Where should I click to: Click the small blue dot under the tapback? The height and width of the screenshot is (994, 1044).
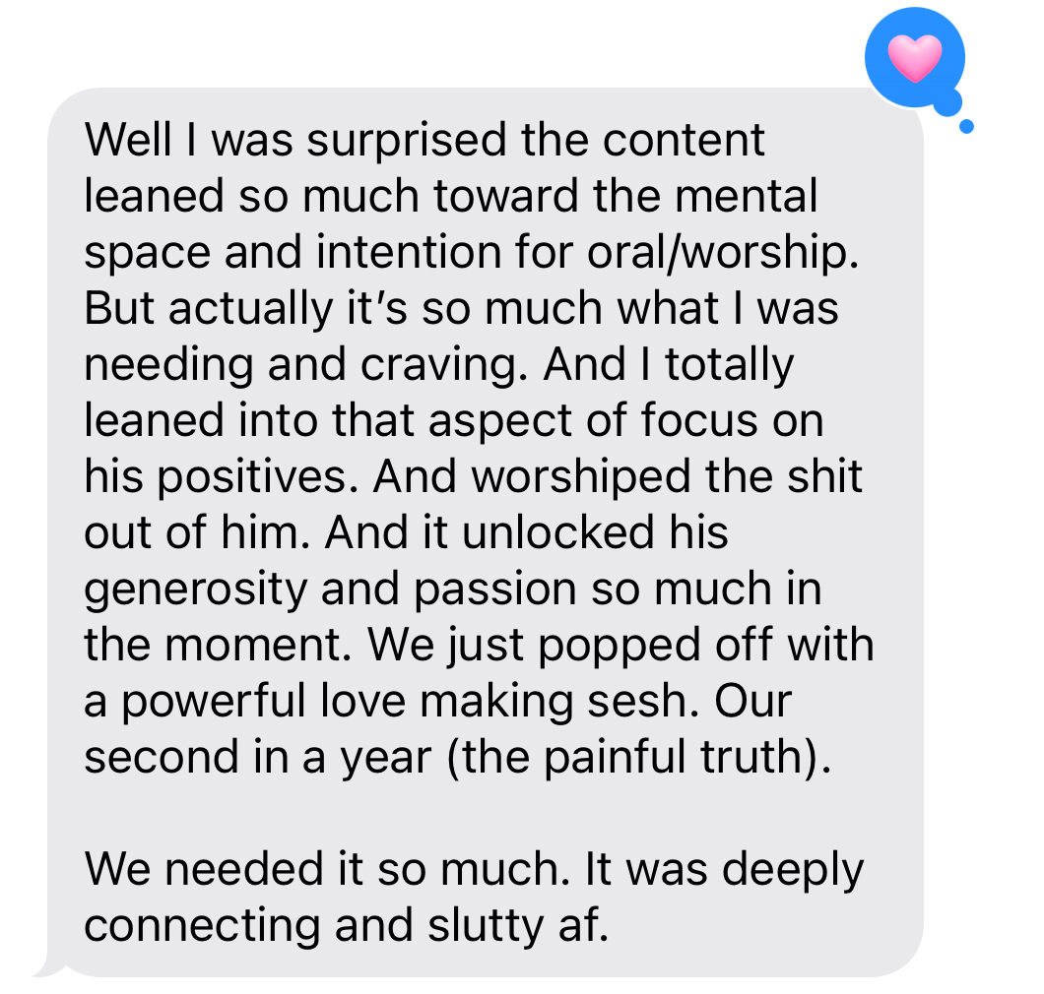[966, 126]
